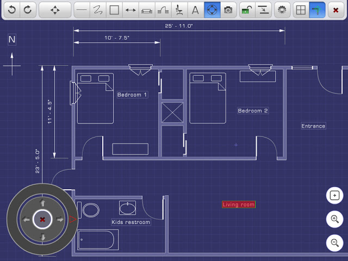This screenshot has width=348, height=261.
Task: Select the Kids restroom label
Action: (x=131, y=222)
